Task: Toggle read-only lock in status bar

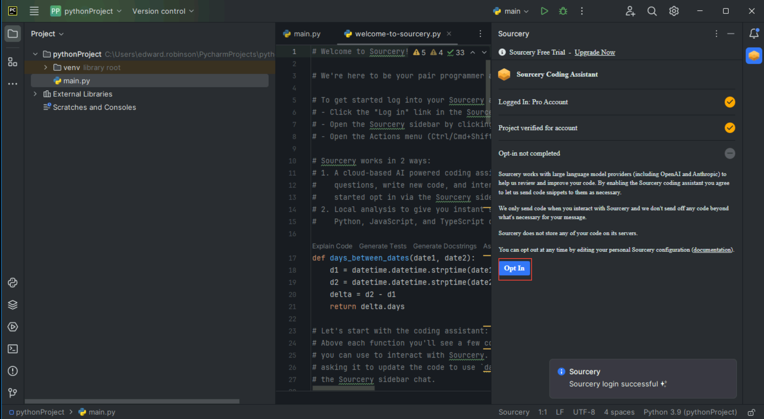Action: pyautogui.click(x=751, y=412)
